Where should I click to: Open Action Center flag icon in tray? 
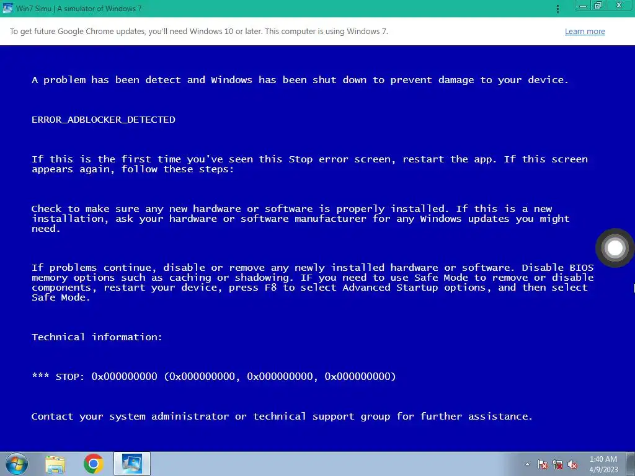(542, 464)
